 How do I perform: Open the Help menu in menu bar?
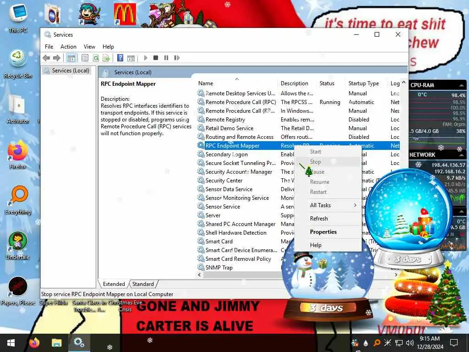tap(108, 47)
